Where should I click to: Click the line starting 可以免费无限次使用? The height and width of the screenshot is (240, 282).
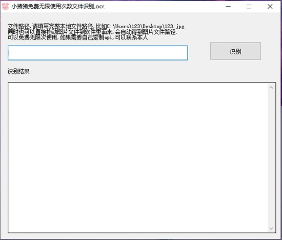[x=78, y=37]
